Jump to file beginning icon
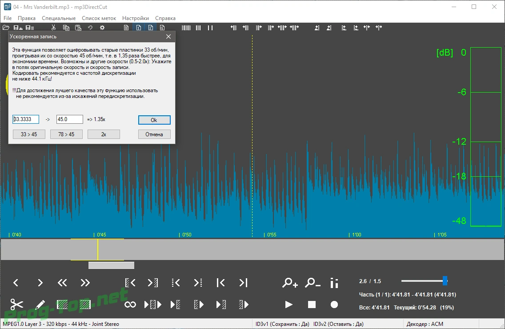 click(x=220, y=283)
